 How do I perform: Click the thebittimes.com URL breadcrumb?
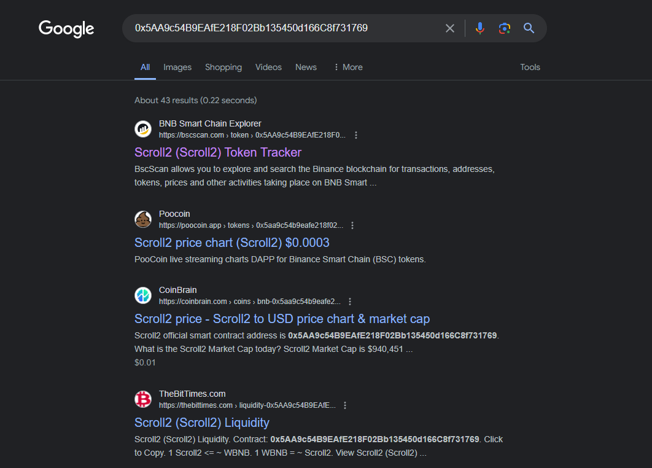click(247, 405)
